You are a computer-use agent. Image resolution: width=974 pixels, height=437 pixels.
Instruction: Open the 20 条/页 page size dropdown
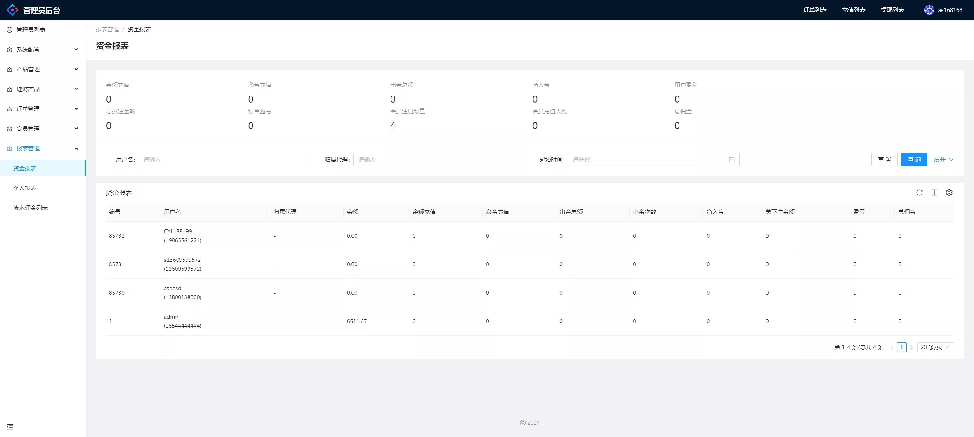pyautogui.click(x=935, y=347)
